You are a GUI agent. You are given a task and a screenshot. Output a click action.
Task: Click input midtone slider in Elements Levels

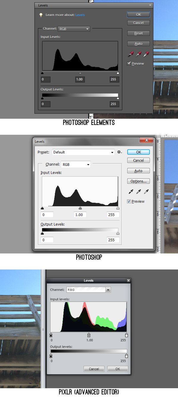[80, 73]
